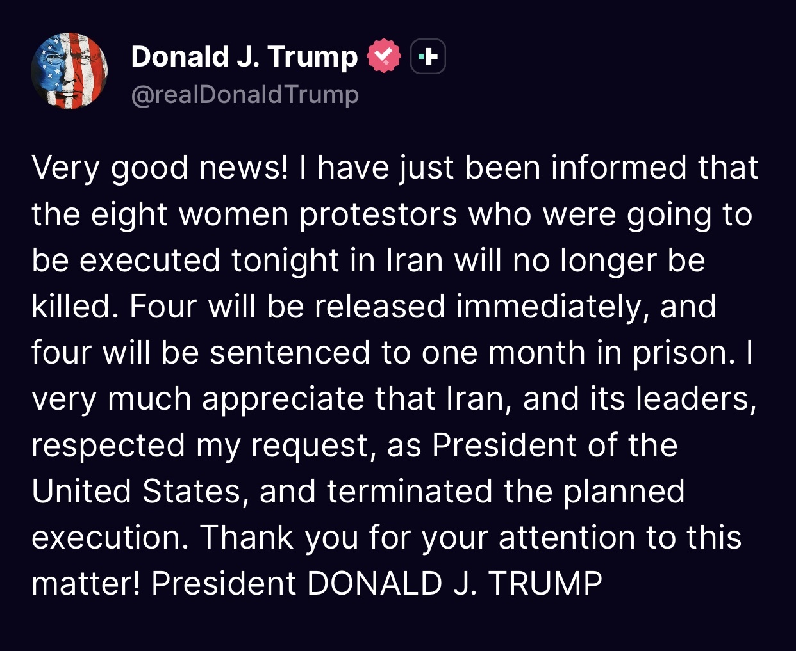Image resolution: width=796 pixels, height=651 pixels.
Task: Open the Donald J. Trump display name
Action: click(x=244, y=56)
